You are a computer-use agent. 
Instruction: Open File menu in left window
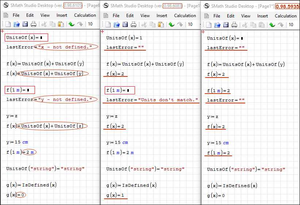pyautogui.click(x=16, y=15)
